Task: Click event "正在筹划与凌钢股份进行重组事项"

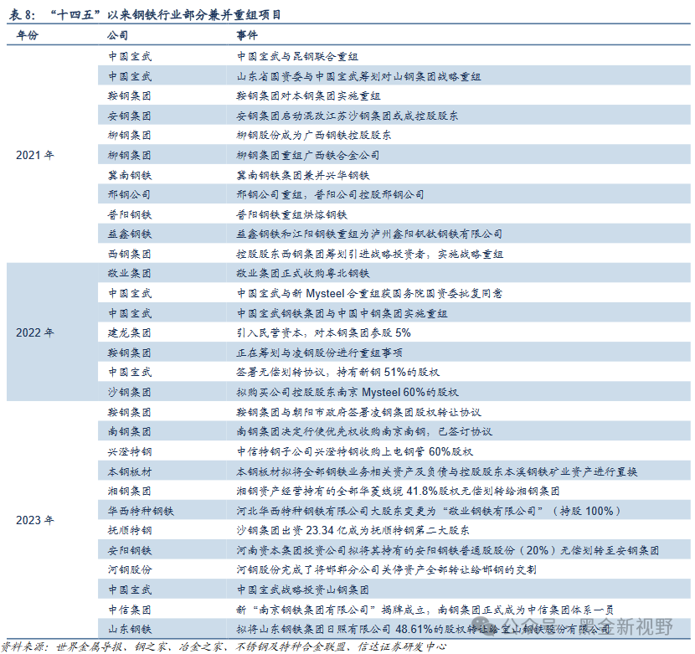Action: click(x=319, y=353)
